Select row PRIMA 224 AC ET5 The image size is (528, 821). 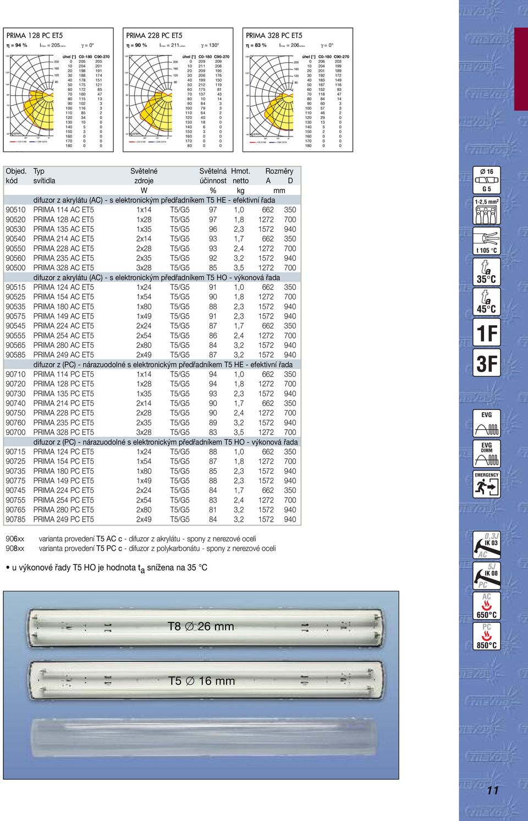pos(152,326)
